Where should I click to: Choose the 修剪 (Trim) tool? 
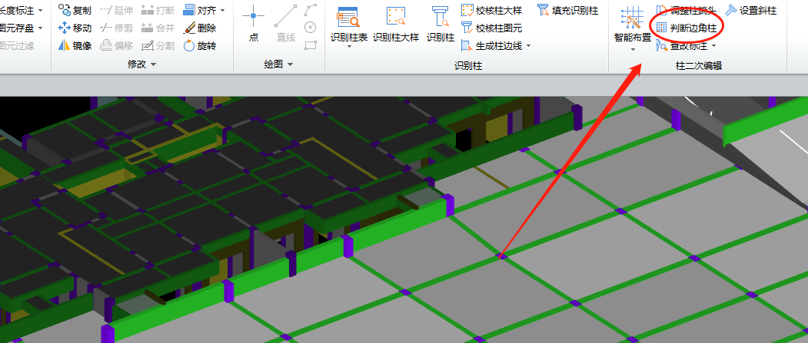[116, 28]
